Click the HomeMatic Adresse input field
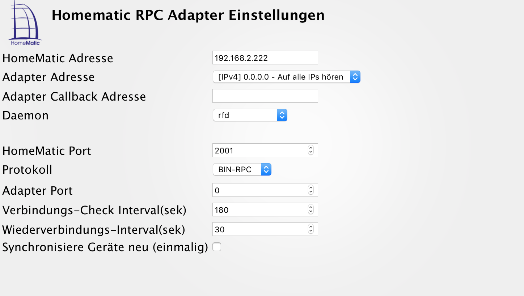524x296 pixels. coord(265,58)
